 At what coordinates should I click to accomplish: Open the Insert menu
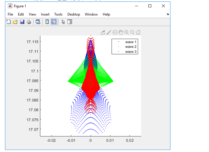[x=45, y=14]
